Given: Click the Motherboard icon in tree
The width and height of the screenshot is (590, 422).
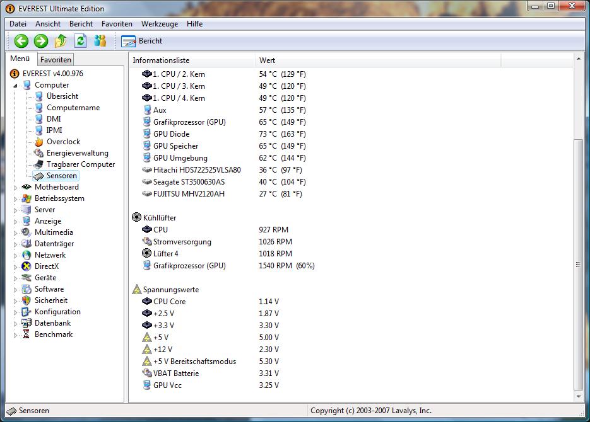Looking at the screenshot, I should coord(27,187).
